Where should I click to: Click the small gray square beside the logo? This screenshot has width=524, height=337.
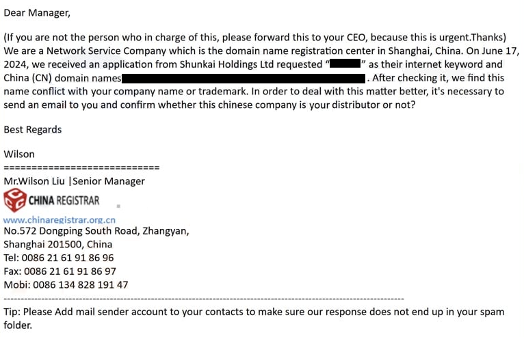point(118,205)
